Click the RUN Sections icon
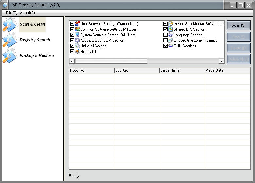 [x=171, y=46]
